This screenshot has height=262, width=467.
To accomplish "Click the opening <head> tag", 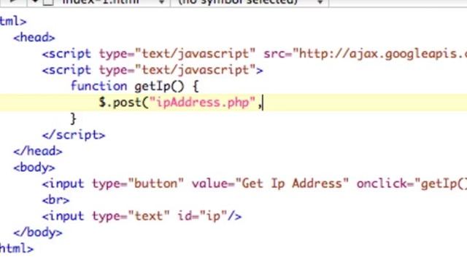I will (x=34, y=38).
